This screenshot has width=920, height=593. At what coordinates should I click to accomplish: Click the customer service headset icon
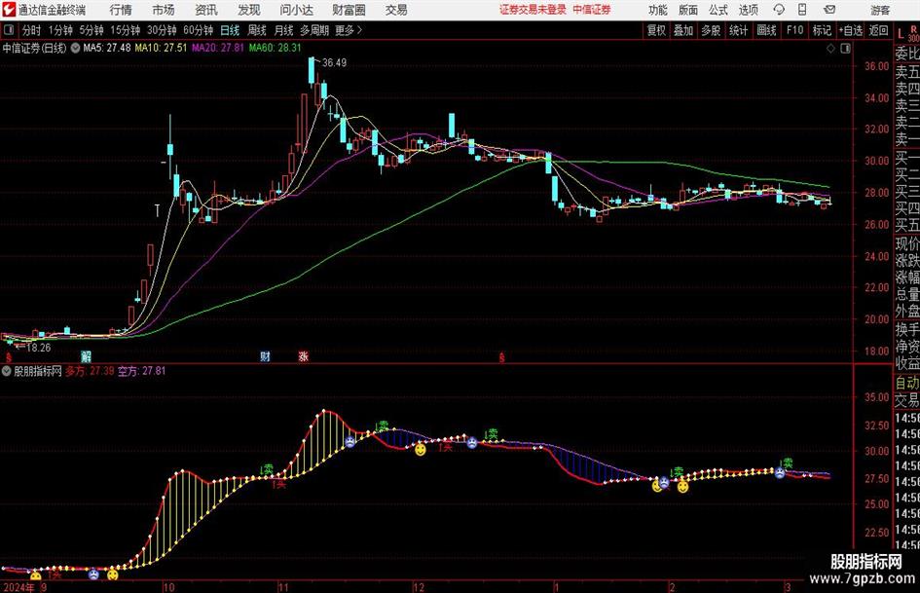pos(779,10)
